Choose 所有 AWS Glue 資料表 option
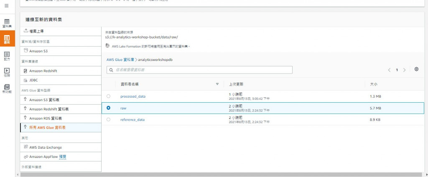The height and width of the screenshot is (177, 428). 61,128
